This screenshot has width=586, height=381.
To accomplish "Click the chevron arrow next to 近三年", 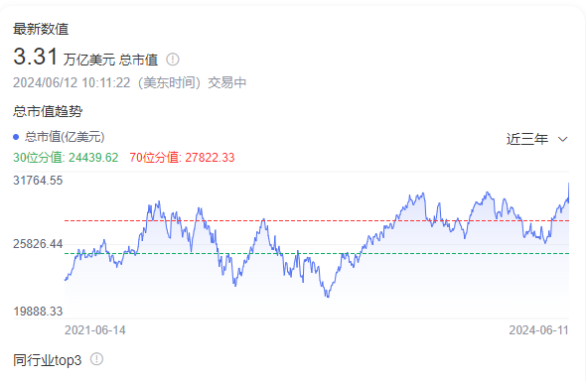I will (x=562, y=140).
